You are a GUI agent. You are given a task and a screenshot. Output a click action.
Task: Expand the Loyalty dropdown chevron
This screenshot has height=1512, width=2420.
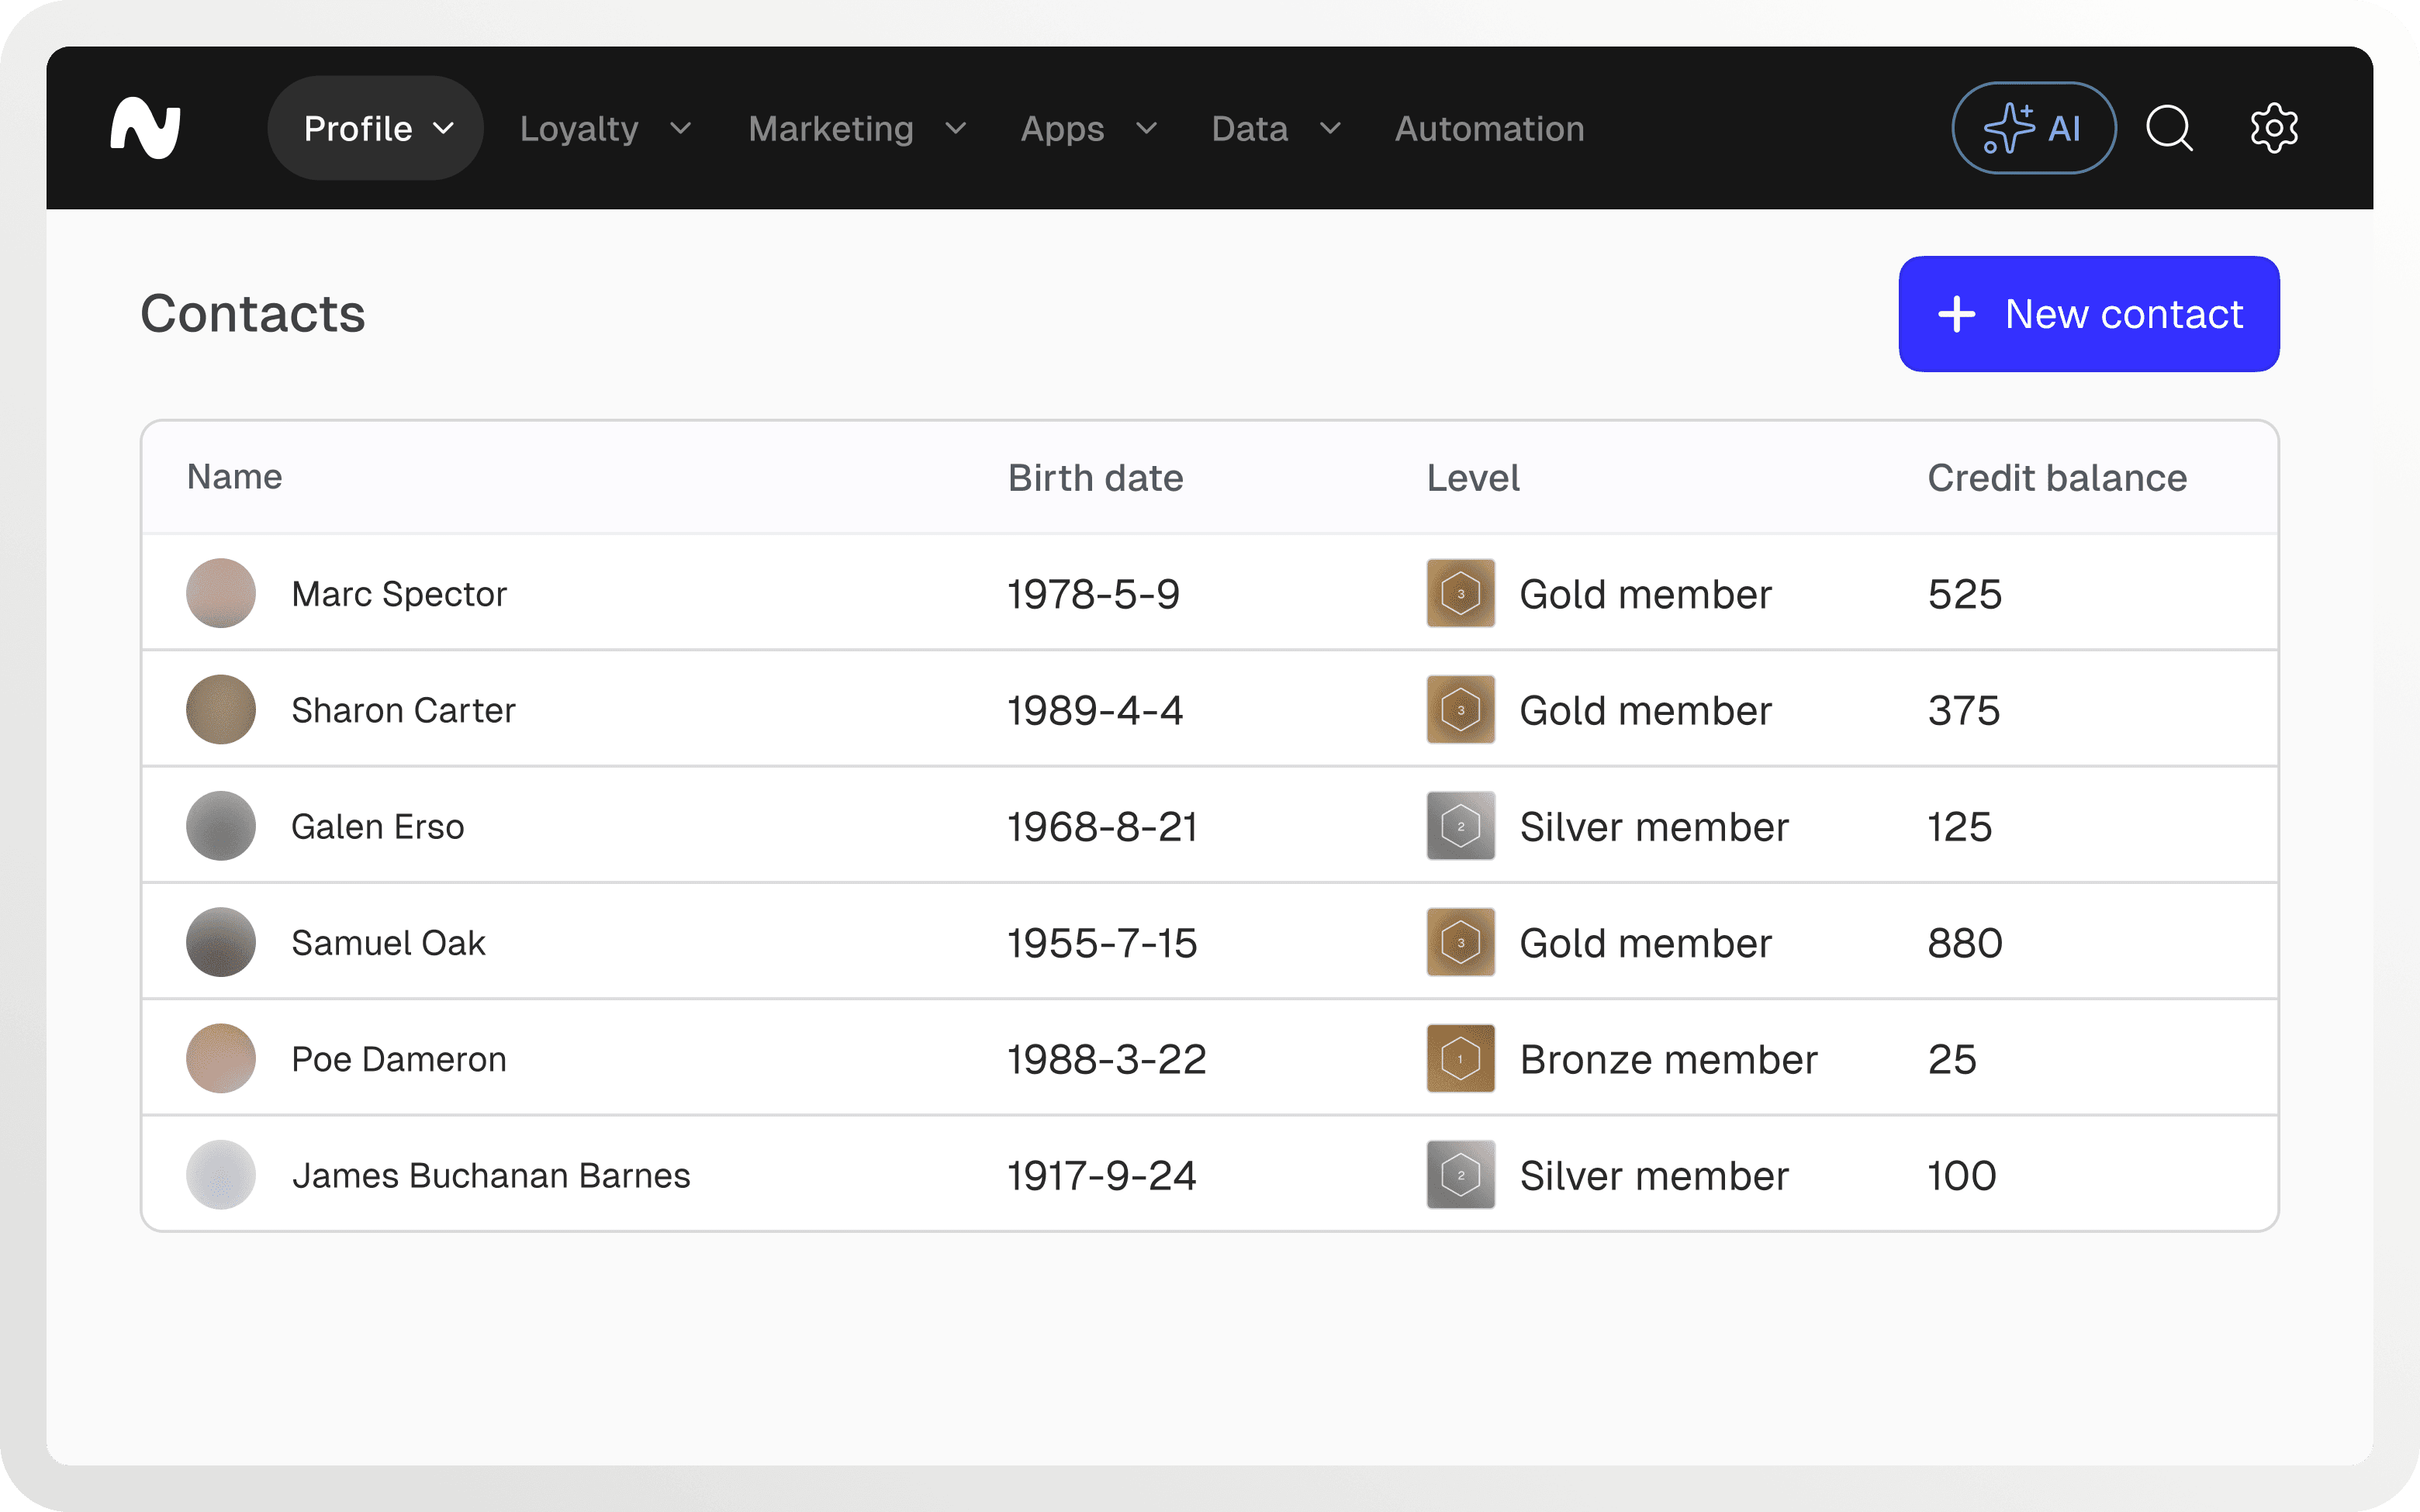pyautogui.click(x=681, y=128)
